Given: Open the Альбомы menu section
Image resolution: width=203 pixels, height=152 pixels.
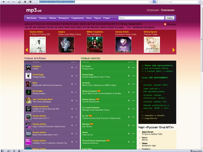Looking at the screenshot, I should click(31, 18).
